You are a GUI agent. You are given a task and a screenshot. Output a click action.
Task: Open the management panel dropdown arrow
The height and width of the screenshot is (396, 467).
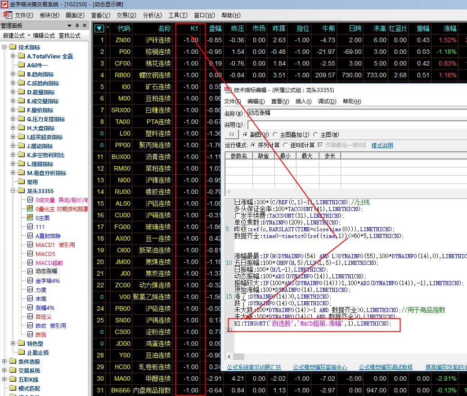point(69,26)
